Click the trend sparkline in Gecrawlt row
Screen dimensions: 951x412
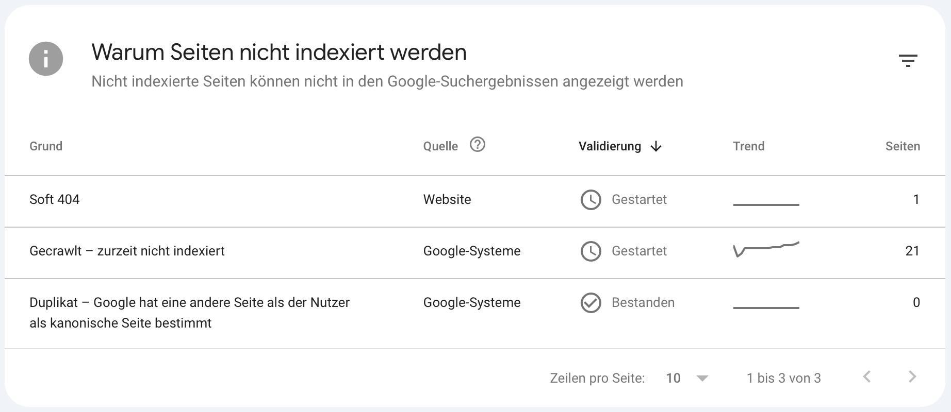tap(766, 249)
